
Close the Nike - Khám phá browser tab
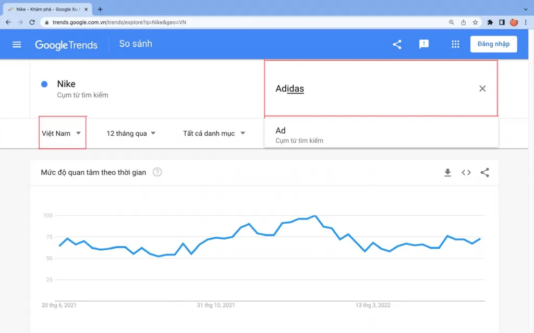click(x=86, y=9)
